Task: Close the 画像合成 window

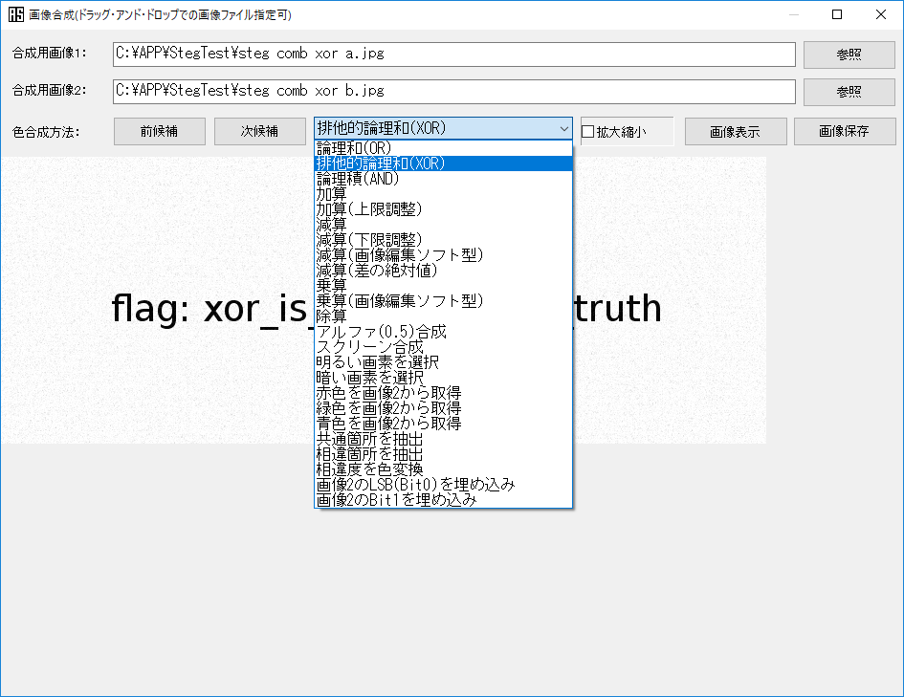Action: [x=881, y=14]
